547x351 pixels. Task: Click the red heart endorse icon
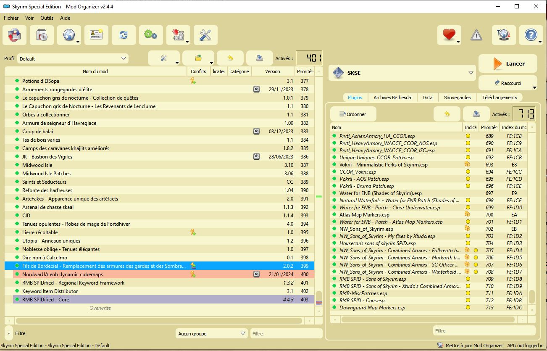point(449,35)
